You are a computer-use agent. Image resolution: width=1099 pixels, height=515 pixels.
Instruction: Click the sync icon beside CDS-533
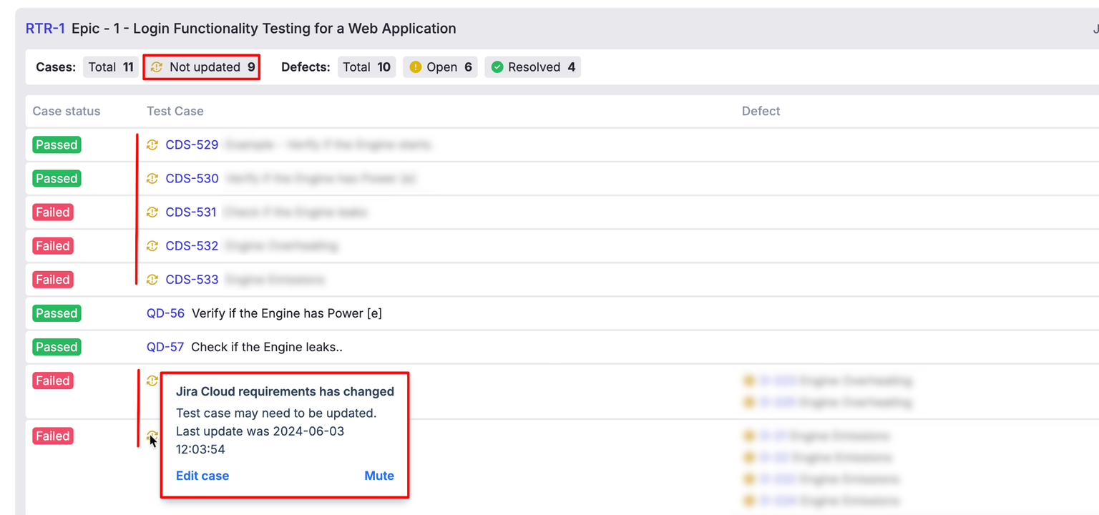152,280
